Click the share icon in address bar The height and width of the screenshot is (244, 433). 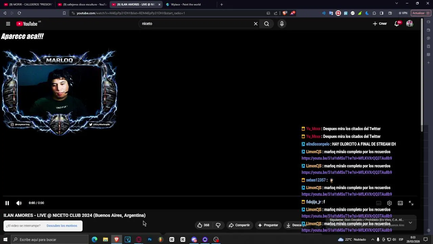pyautogui.click(x=276, y=13)
